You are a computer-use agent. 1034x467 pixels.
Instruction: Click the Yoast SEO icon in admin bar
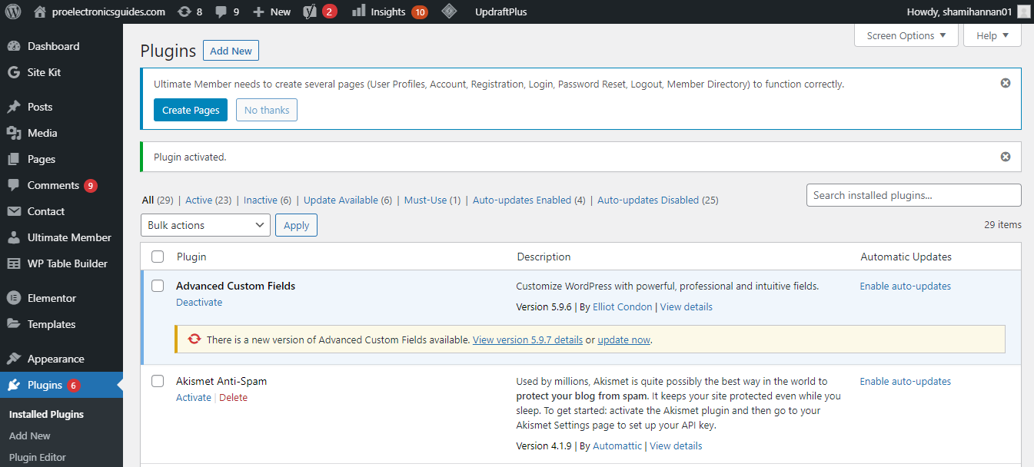311,12
